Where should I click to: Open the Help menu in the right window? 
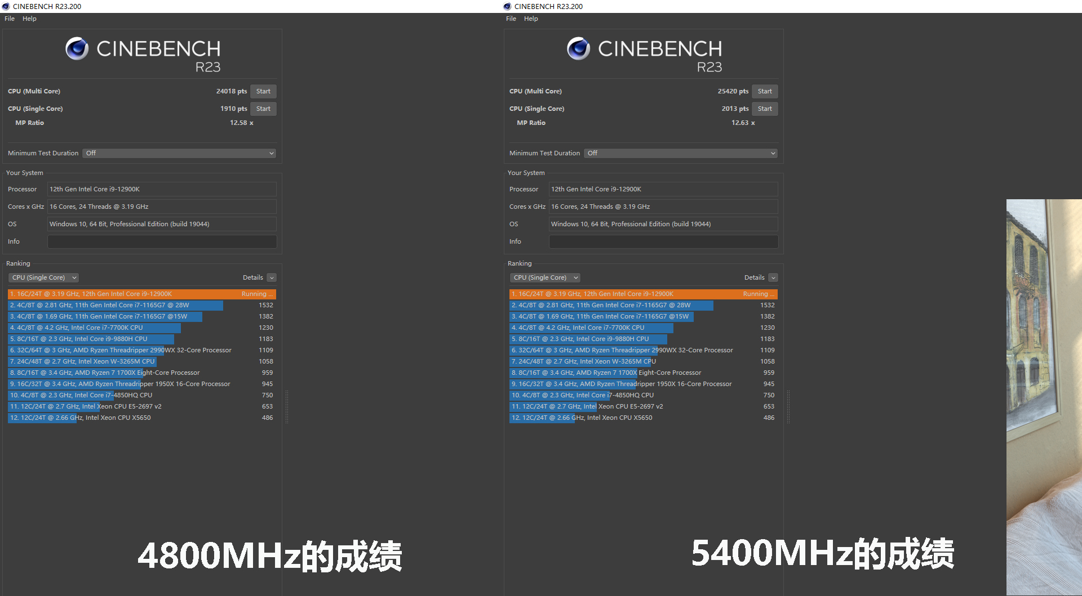[x=530, y=19]
